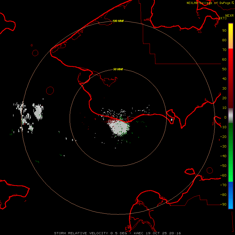Click the -40 value on velocity scale
The height and width of the screenshot is (235, 235).
coord(223,156)
